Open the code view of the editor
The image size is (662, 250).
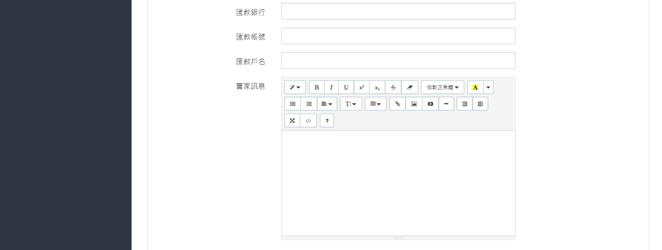click(308, 121)
